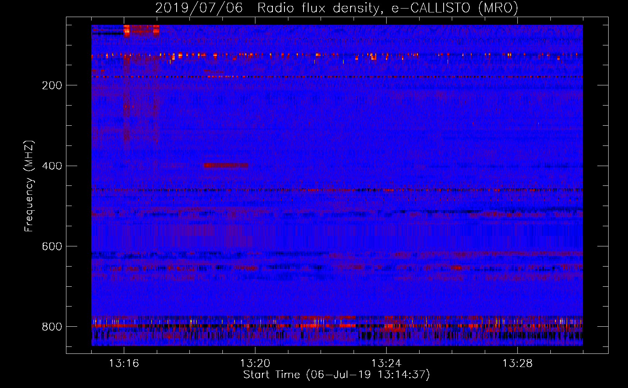The width and height of the screenshot is (628, 388).
Task: Click the "Start Time (06-Jul-19 13:14:37)" label
Action: (x=337, y=375)
